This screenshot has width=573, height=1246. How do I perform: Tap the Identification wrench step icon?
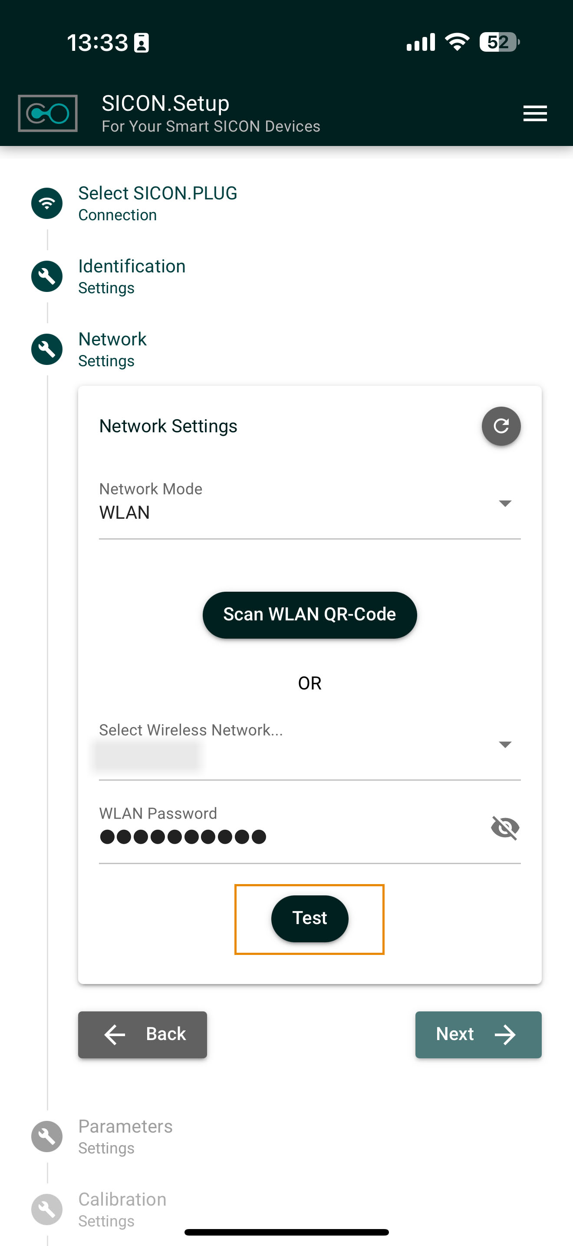point(47,276)
